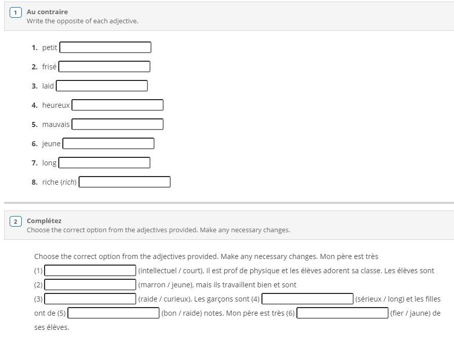This screenshot has height=342, width=454.
Task: Click the "Complétez" section heading
Action: pos(44,221)
